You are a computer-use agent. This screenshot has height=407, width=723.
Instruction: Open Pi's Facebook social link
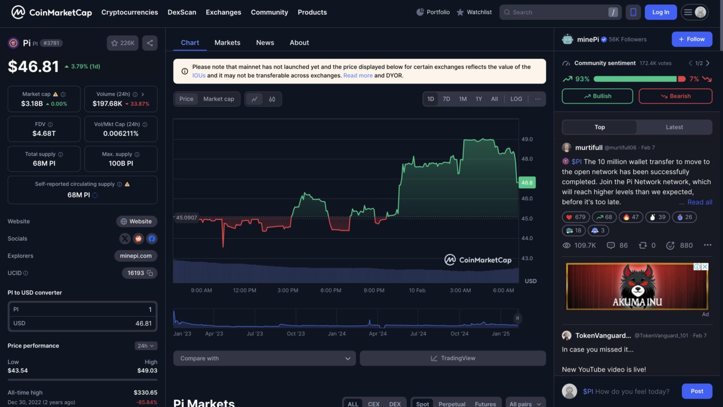(x=152, y=239)
